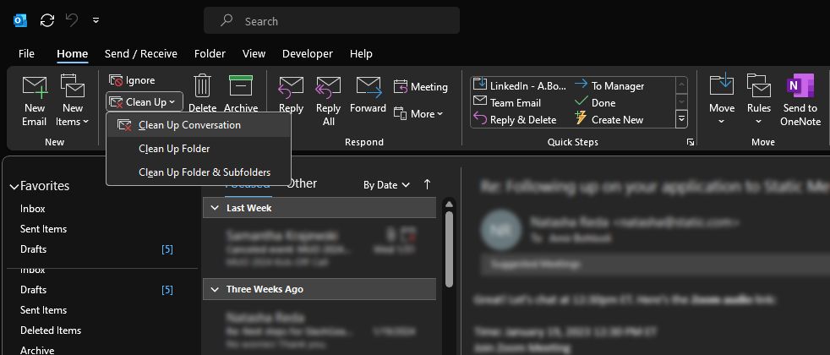Click the Meeting reply icon
The height and width of the screenshot is (355, 830).
click(401, 87)
